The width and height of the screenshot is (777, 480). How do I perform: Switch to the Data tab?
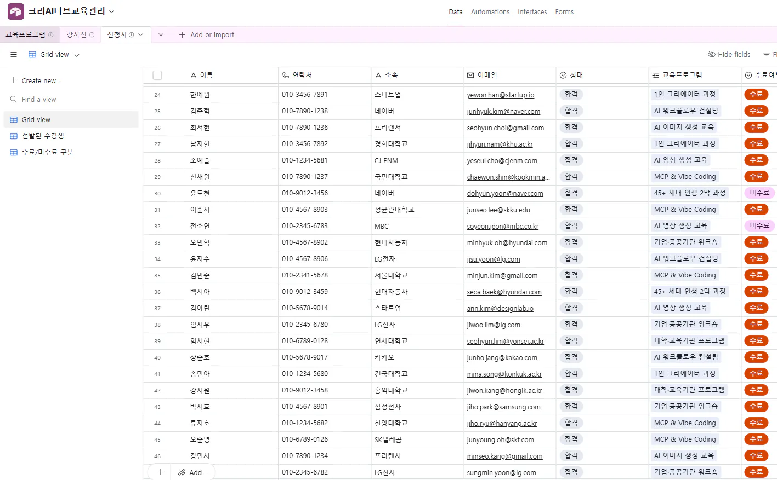pyautogui.click(x=456, y=12)
